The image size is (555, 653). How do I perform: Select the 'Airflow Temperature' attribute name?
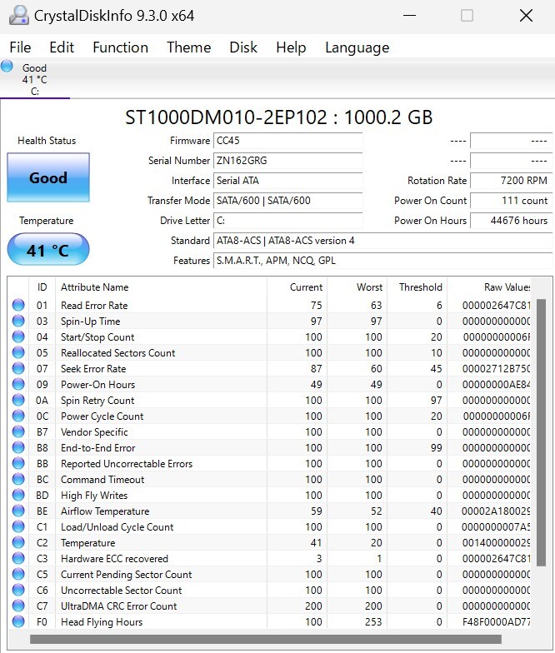(x=105, y=511)
